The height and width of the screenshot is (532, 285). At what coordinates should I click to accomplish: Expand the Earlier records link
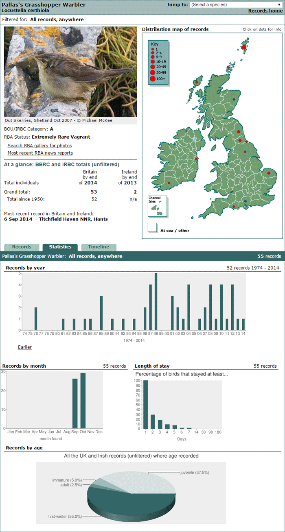(25, 347)
